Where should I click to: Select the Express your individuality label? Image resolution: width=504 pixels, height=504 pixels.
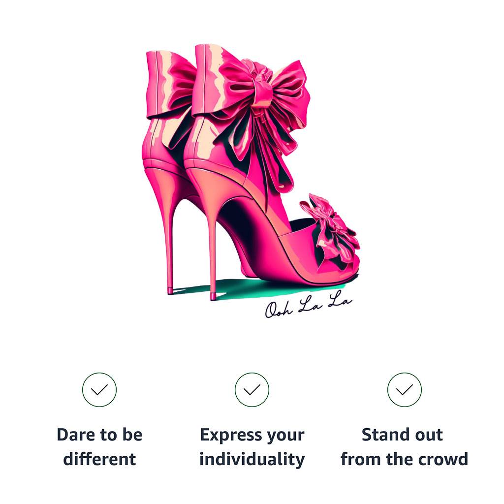tap(252, 447)
